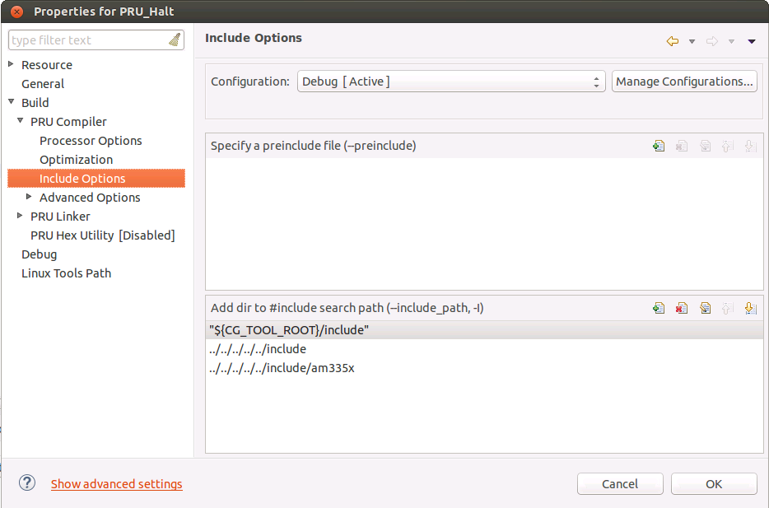Open the view menu in the Include Options header
The width and height of the screenshot is (769, 508).
pos(750,40)
